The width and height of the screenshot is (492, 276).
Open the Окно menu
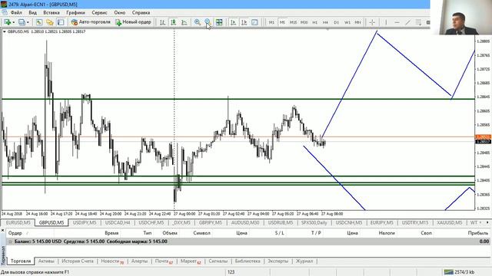click(x=120, y=12)
